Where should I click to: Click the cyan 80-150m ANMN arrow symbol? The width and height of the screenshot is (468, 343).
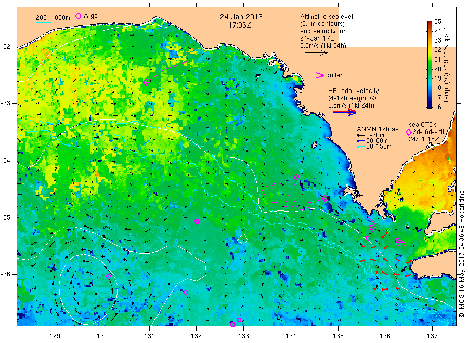coord(361,147)
